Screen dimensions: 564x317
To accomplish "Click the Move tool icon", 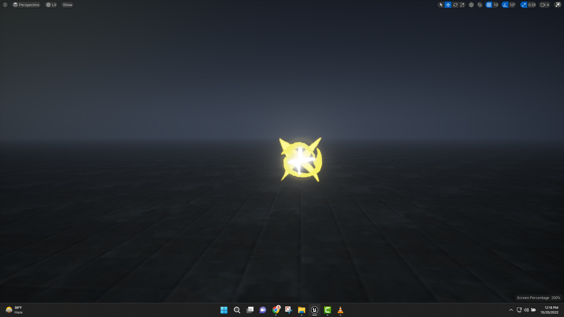I will [448, 5].
